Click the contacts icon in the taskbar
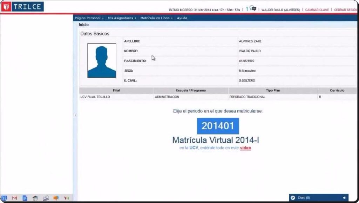359x203 pixels. click(46, 198)
